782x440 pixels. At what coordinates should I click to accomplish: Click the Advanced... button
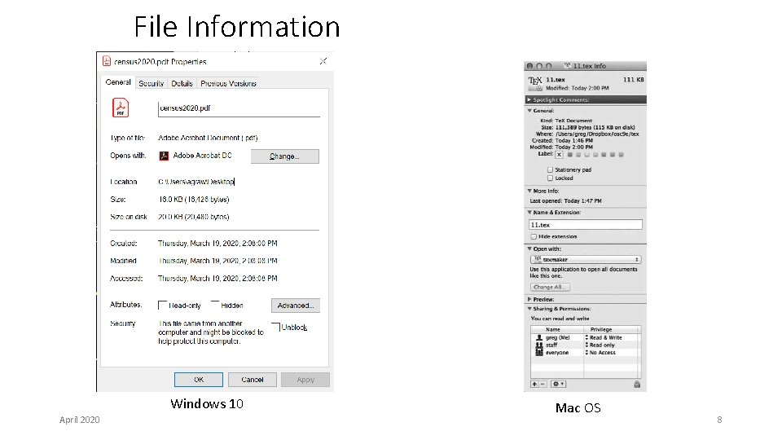(296, 306)
